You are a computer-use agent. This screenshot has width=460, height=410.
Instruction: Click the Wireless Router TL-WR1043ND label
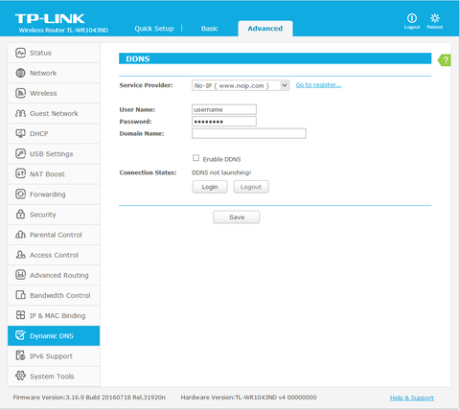tap(63, 31)
